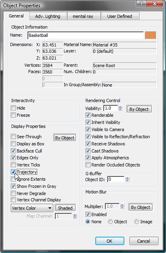166x253 pixels.
Task: Click the help question mark icon
Action: click(141, 4)
